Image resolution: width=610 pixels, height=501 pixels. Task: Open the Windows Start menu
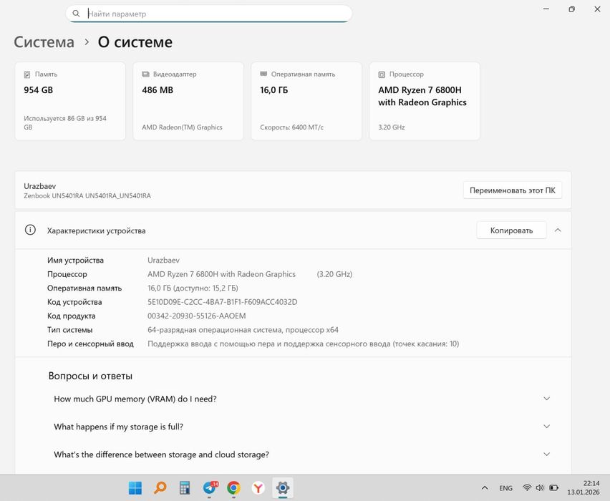[x=135, y=488]
